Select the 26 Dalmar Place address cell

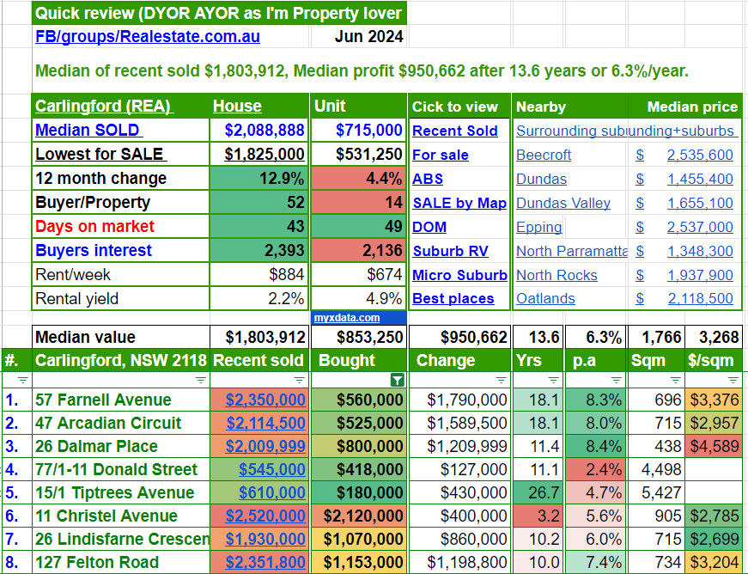tap(96, 446)
